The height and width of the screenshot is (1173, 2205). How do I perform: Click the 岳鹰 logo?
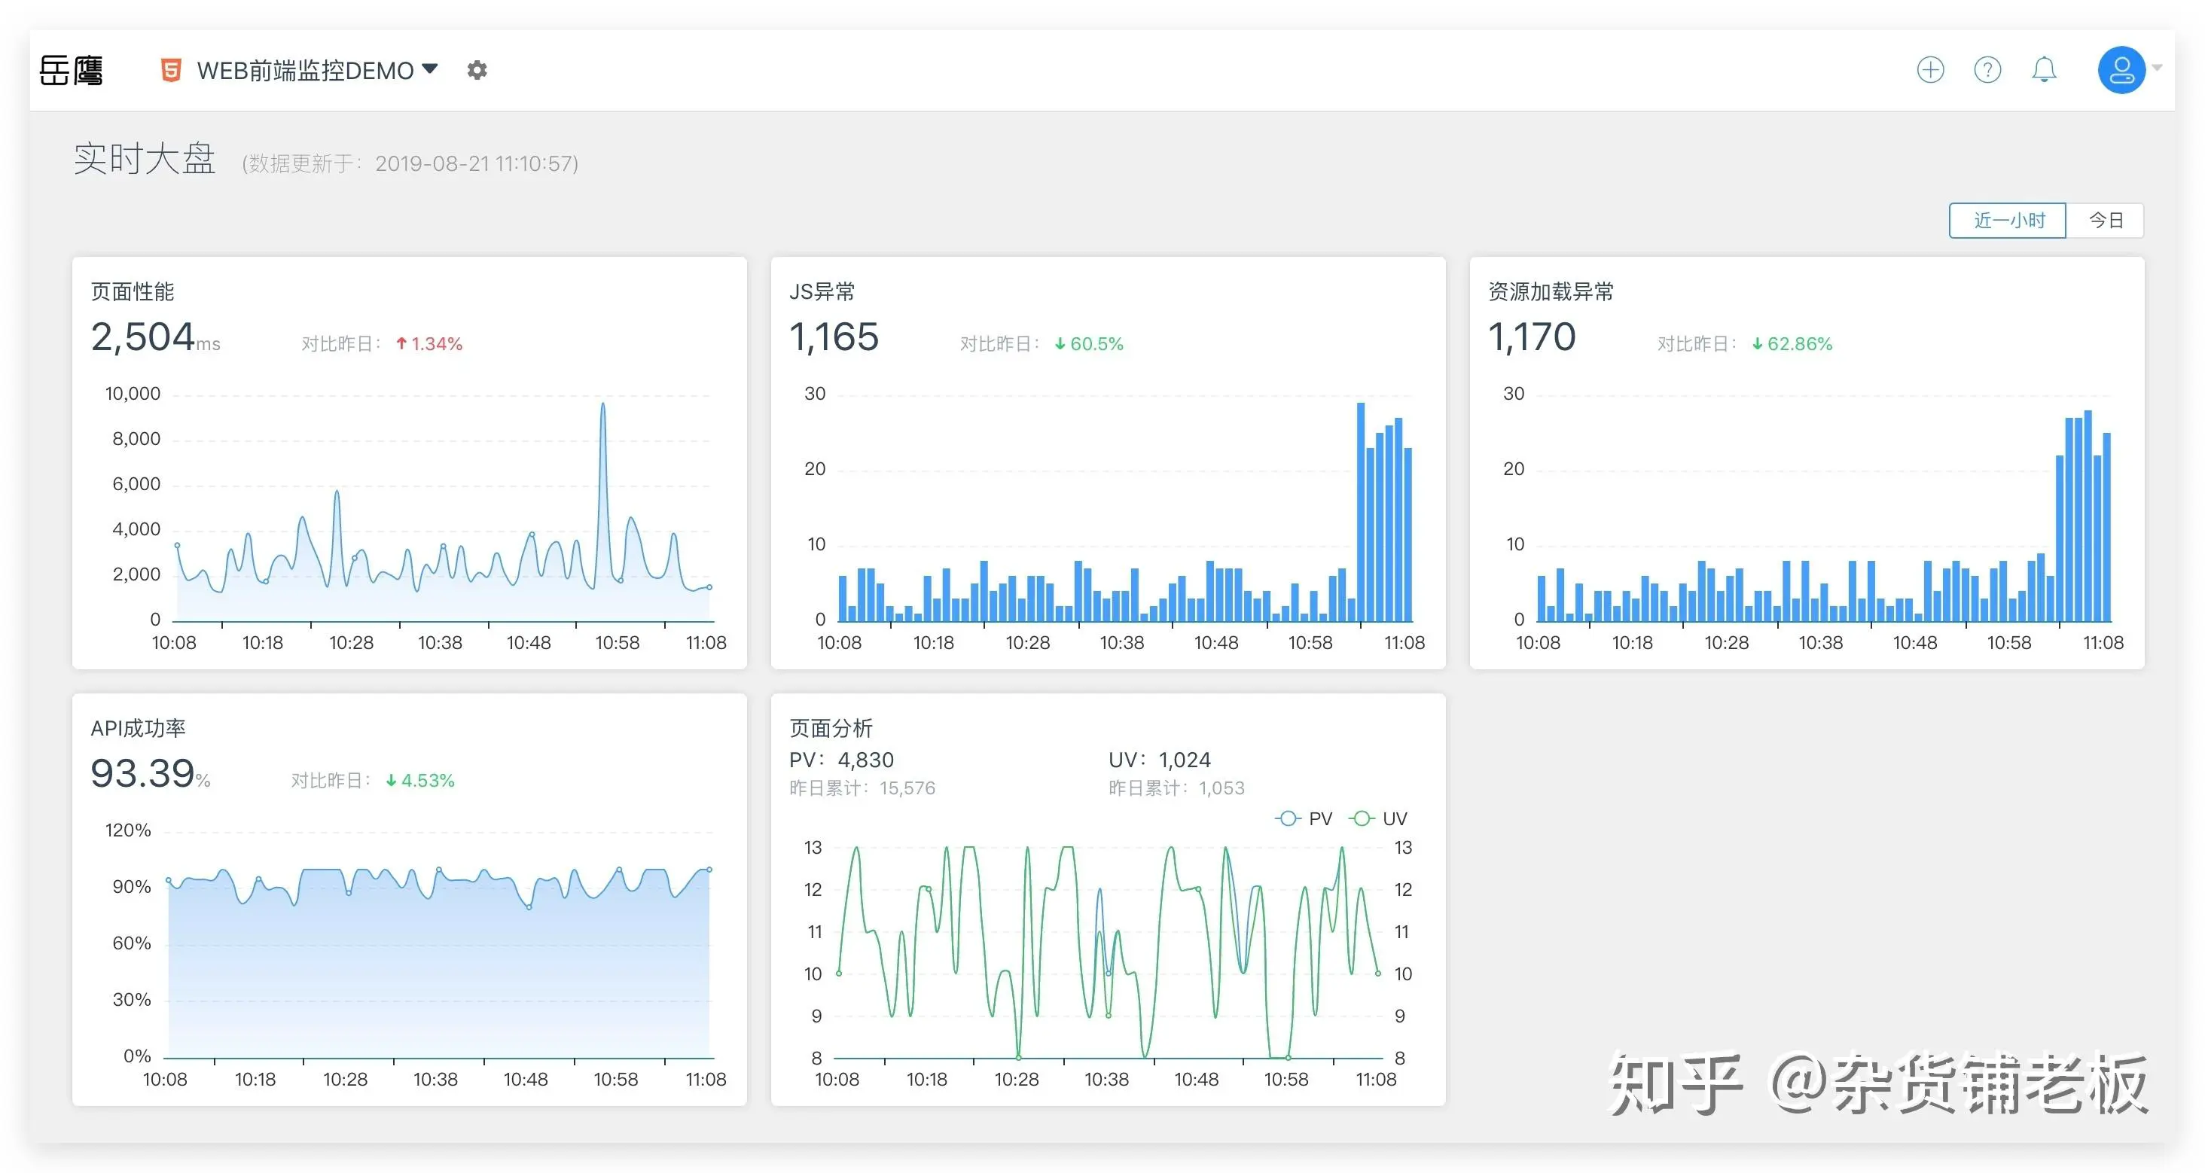71,70
